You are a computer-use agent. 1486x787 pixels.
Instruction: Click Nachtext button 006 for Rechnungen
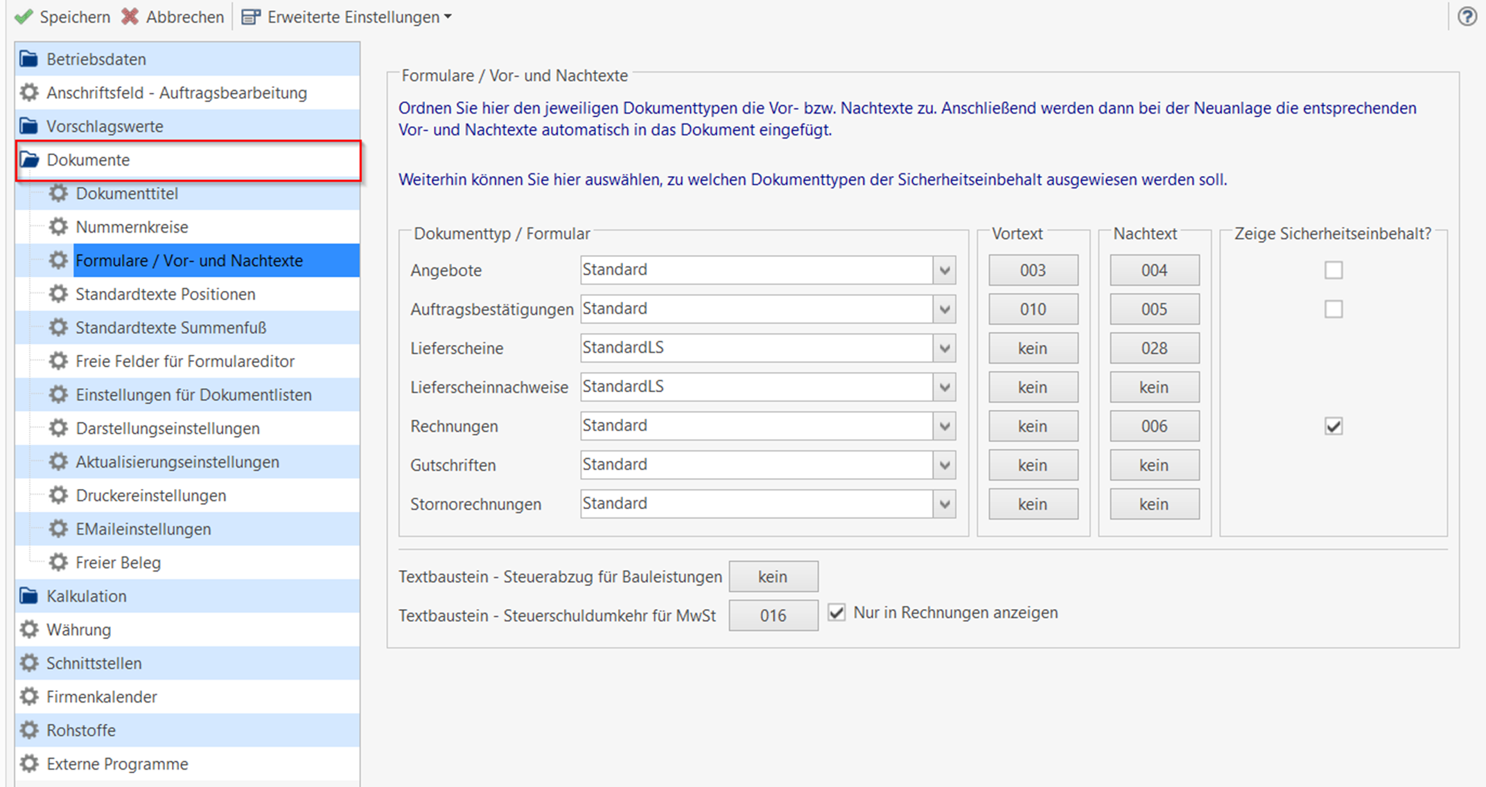[x=1154, y=426]
